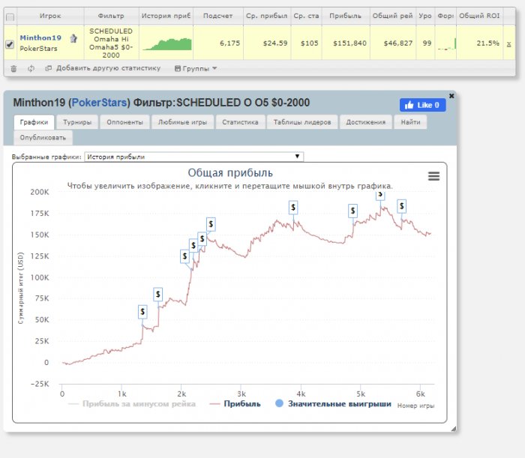Uncheck the Minthon19 row checkbox
The width and height of the screenshot is (525, 458).
click(10, 44)
